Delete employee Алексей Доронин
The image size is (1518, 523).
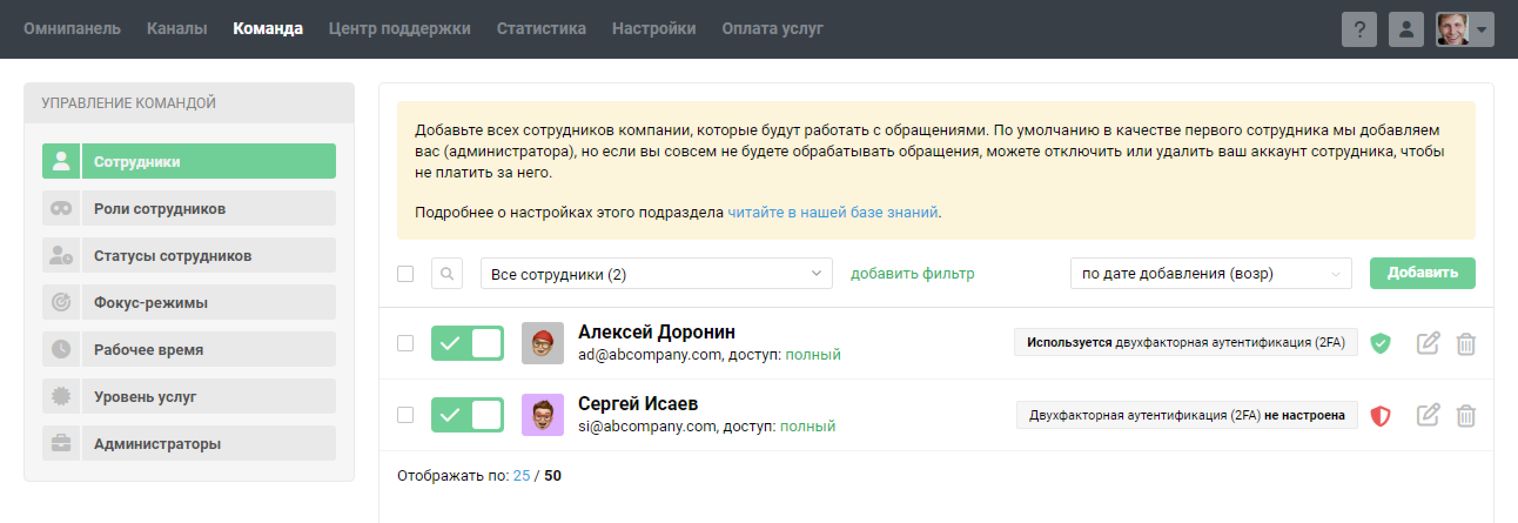pyautogui.click(x=1466, y=344)
